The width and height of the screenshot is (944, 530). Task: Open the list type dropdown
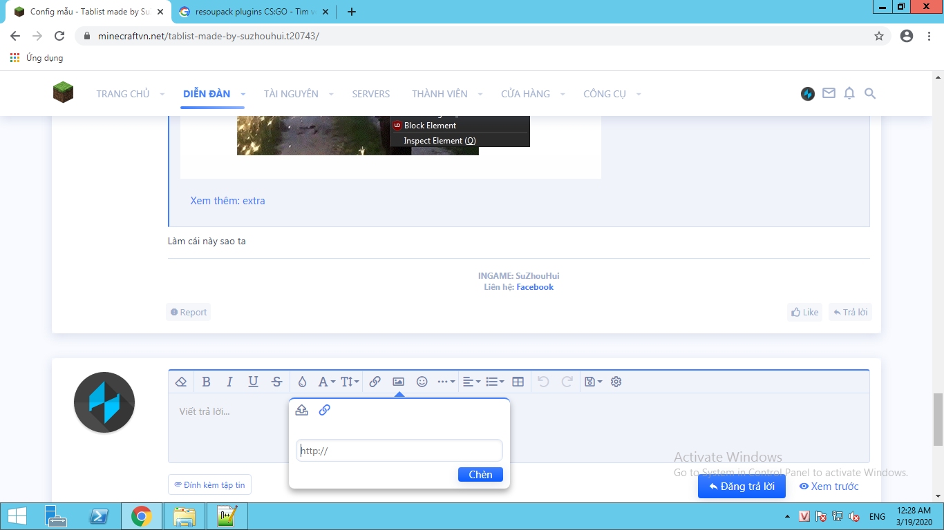click(495, 382)
